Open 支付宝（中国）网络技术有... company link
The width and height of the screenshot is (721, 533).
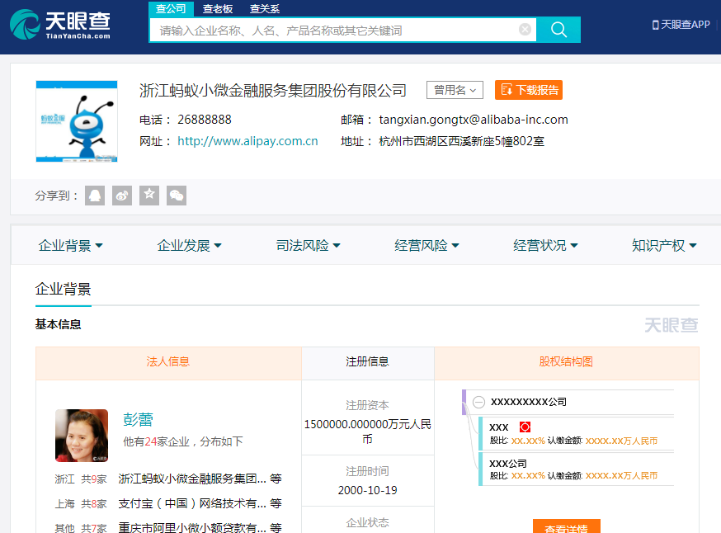[192, 503]
